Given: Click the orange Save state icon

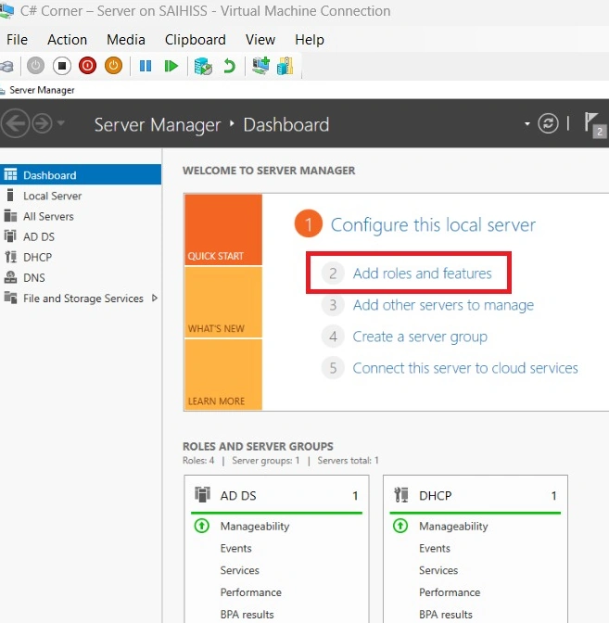Looking at the screenshot, I should [x=113, y=66].
